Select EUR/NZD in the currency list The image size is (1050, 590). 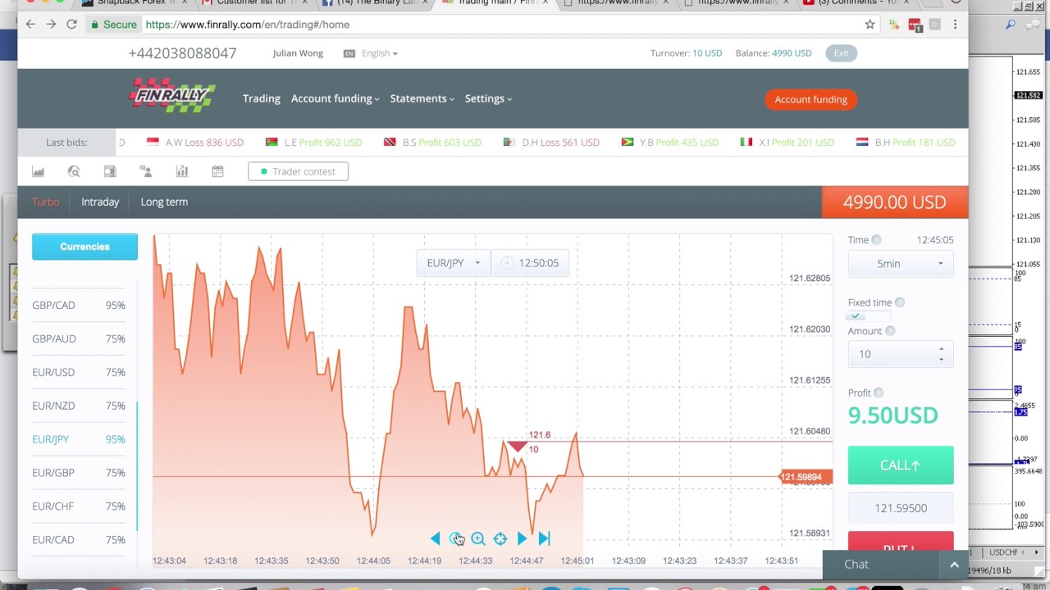coord(79,406)
